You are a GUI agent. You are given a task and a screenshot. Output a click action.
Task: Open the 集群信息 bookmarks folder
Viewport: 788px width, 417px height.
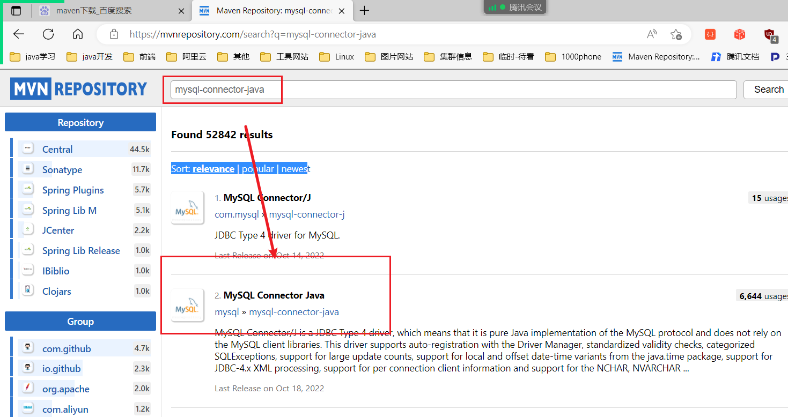click(448, 56)
